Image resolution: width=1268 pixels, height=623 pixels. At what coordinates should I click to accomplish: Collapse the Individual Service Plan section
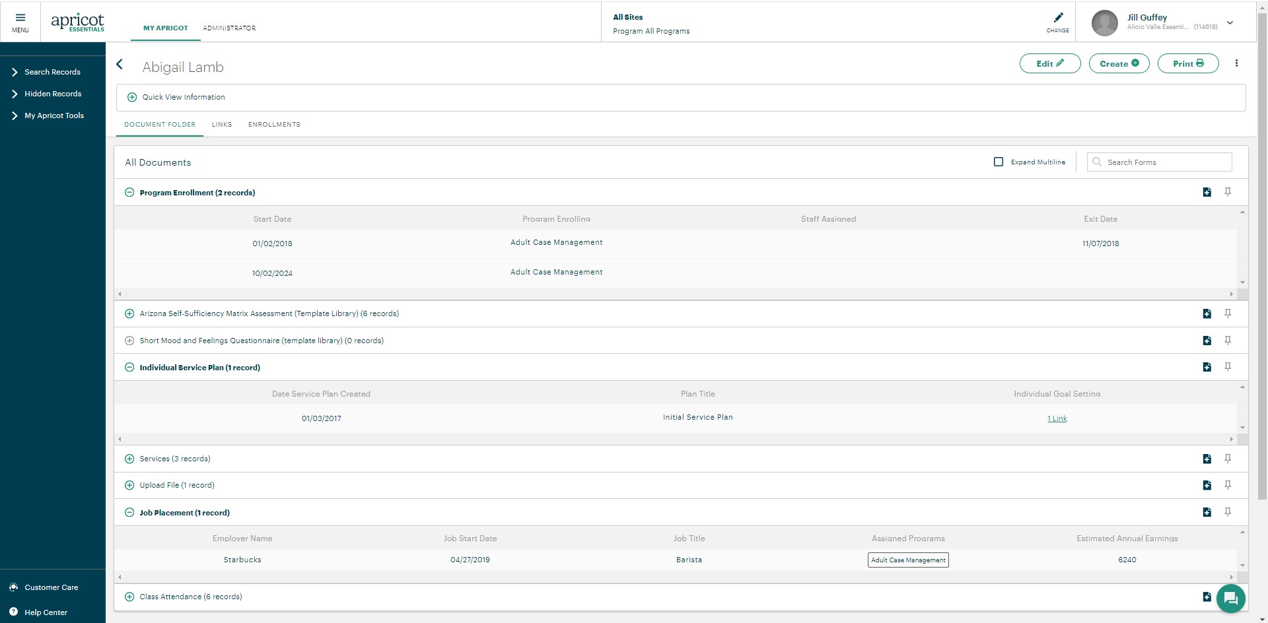point(129,368)
